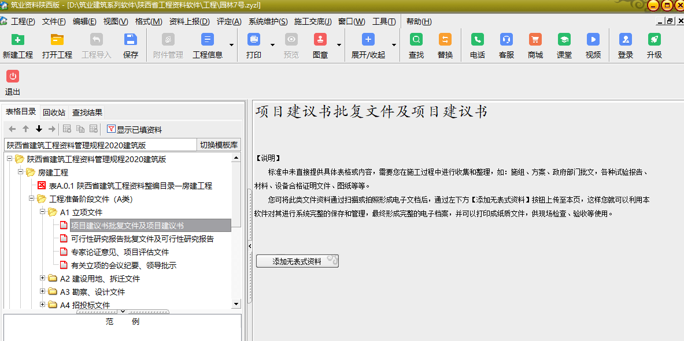This screenshot has height=341, width=684.
Task: Click the 添加无表式资料 button
Action: 297,261
